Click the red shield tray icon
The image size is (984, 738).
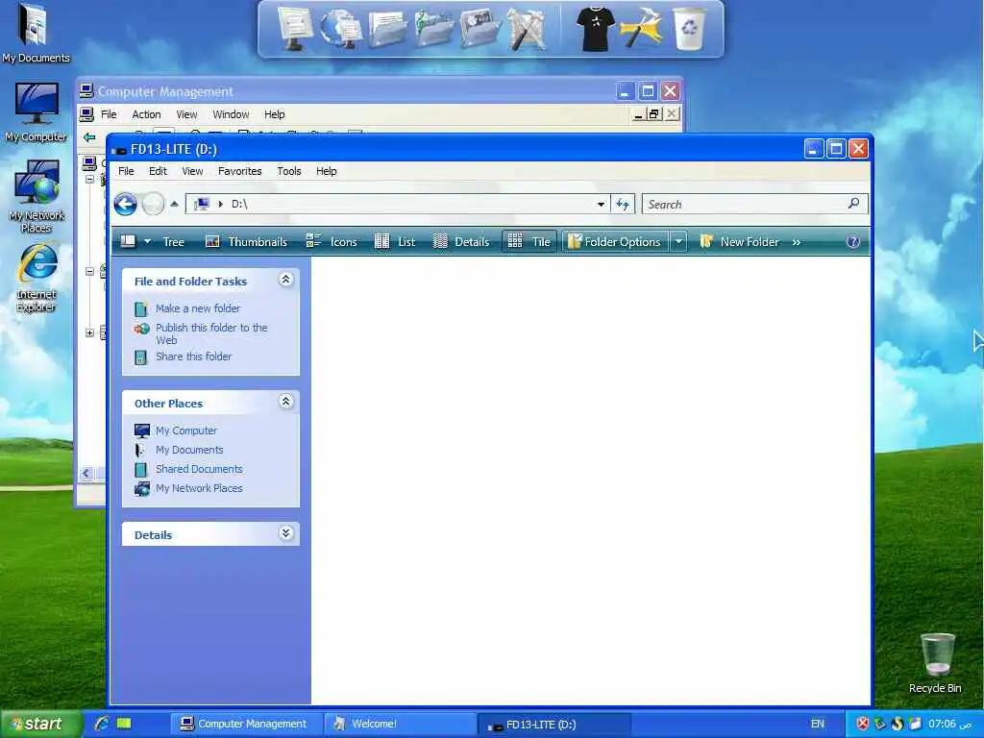[863, 724]
